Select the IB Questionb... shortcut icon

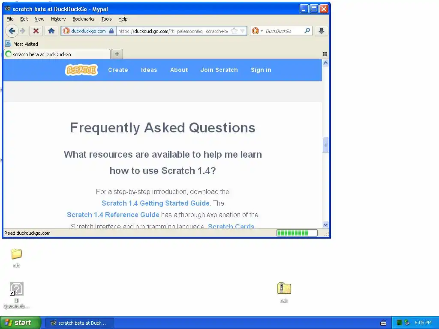pyautogui.click(x=16, y=295)
